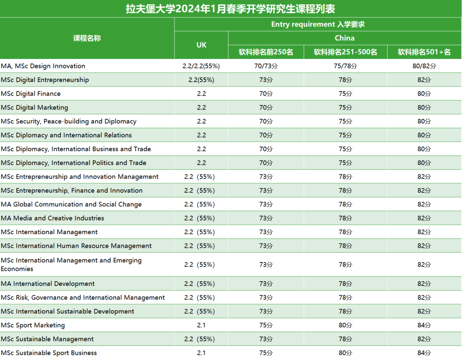
Task: Select the 80/82分 cell
Action: (x=424, y=66)
